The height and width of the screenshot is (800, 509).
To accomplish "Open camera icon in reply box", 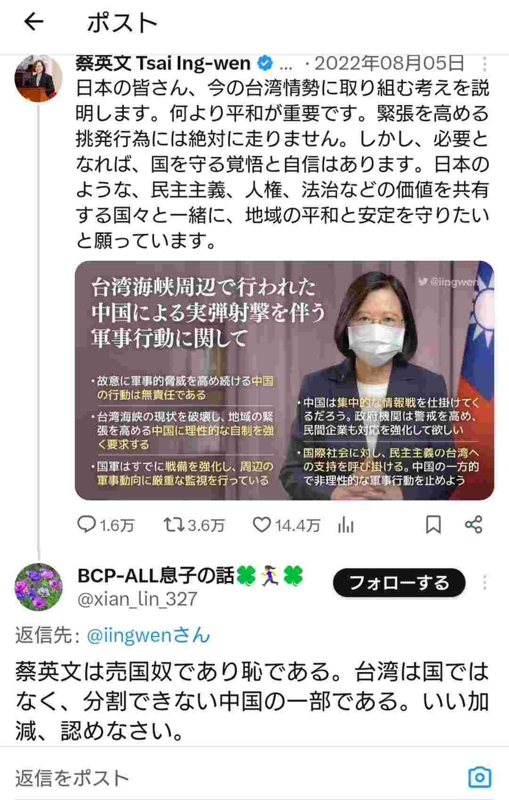I will tap(480, 777).
